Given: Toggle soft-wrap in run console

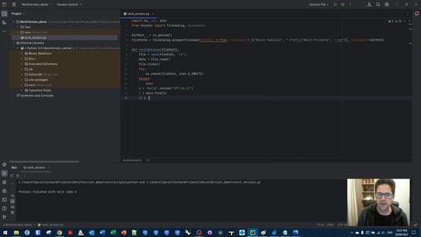Looking at the screenshot, I should point(12,196).
